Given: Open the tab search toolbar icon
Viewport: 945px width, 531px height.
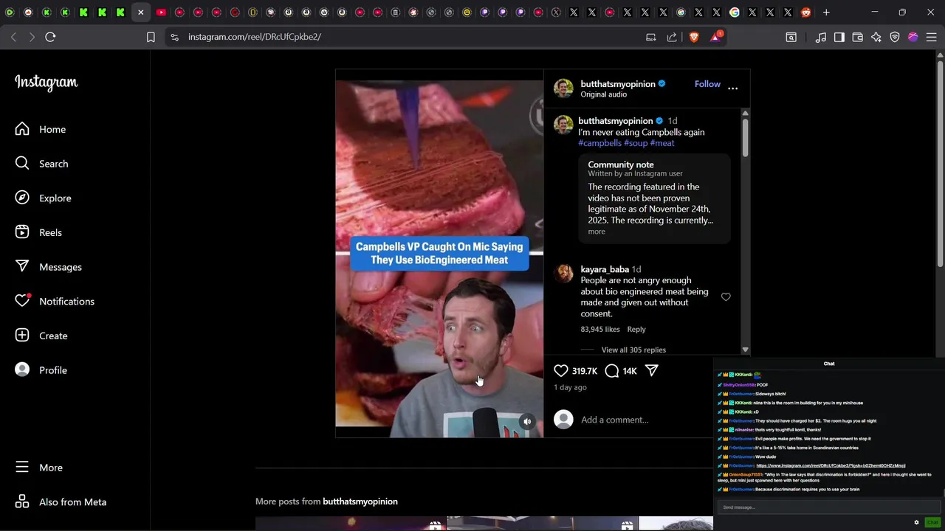Looking at the screenshot, I should click(x=791, y=37).
